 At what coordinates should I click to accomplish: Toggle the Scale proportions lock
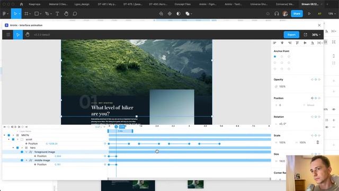(x=318, y=142)
